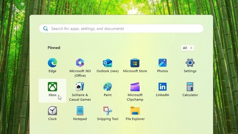
Task: Open the Snipping Tool
Action: point(108,111)
